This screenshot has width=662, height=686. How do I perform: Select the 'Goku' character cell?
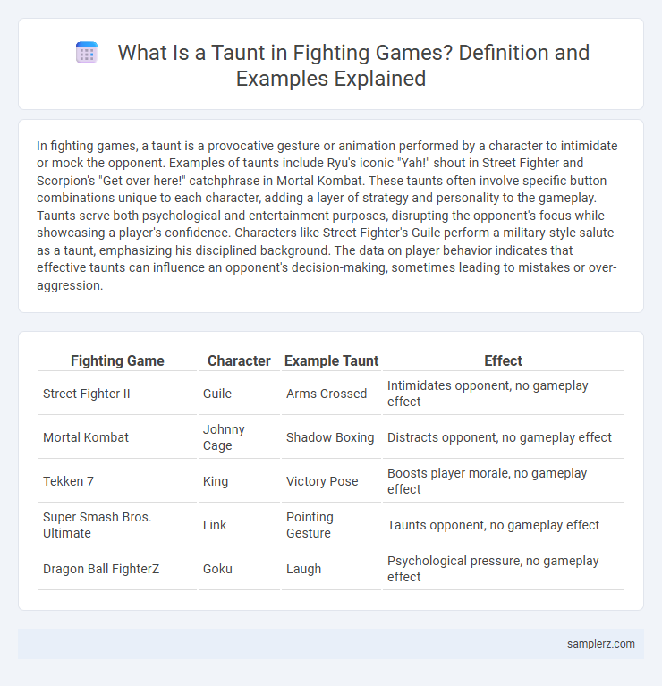tap(239, 568)
